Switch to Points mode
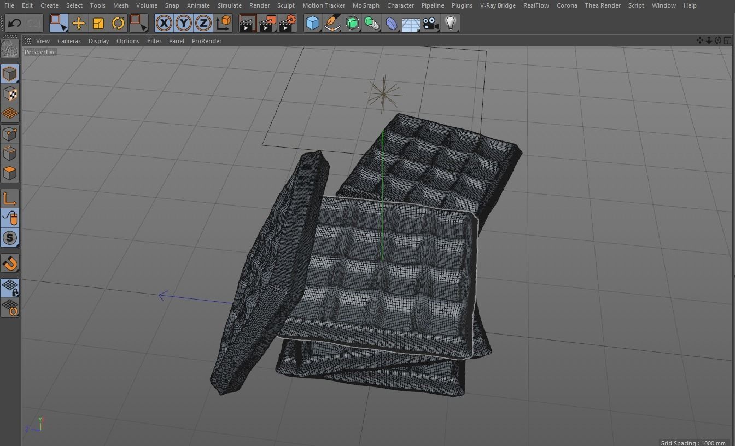 coord(10,134)
